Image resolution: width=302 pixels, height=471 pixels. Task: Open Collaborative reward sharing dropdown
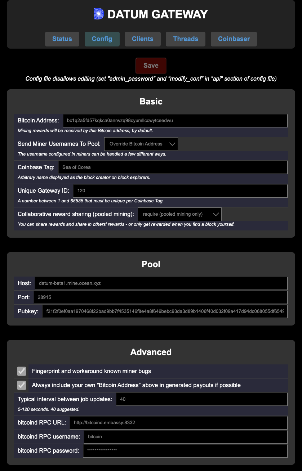179,214
